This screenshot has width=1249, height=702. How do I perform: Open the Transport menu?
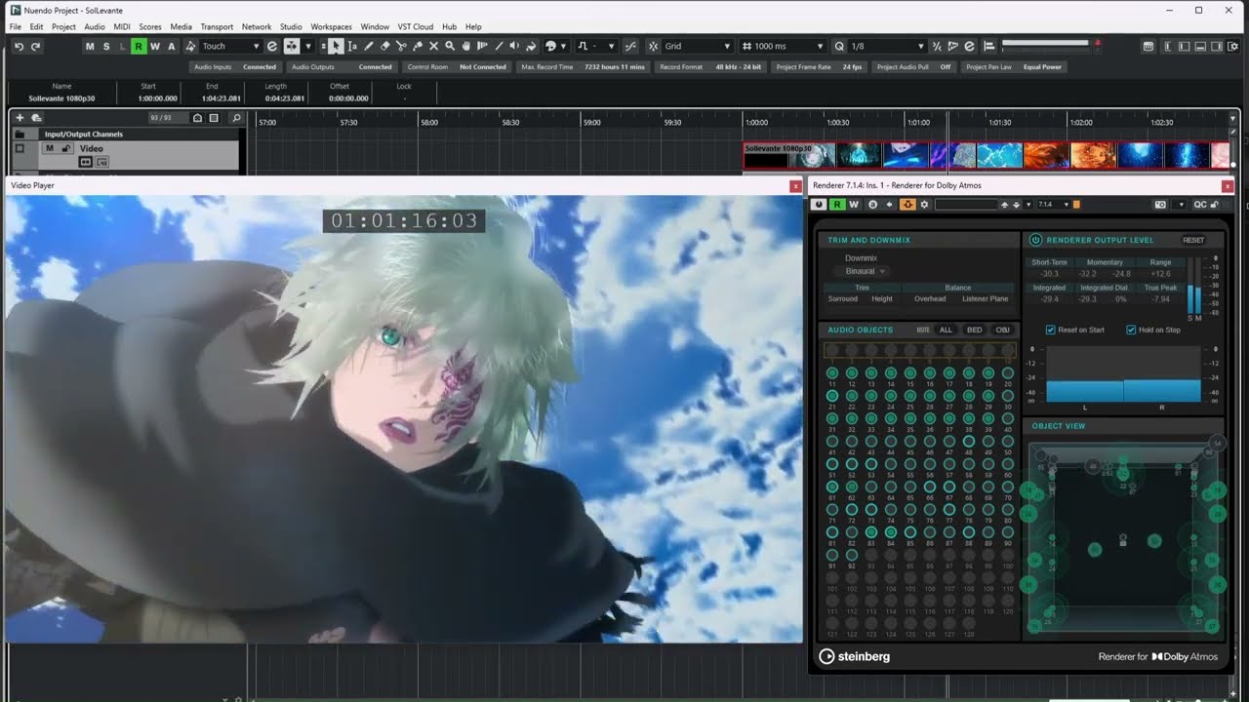(x=217, y=26)
